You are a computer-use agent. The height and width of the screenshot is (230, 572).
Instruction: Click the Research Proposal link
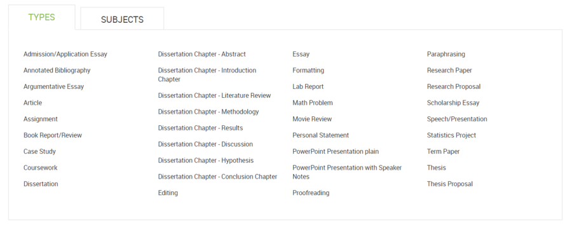click(x=454, y=87)
